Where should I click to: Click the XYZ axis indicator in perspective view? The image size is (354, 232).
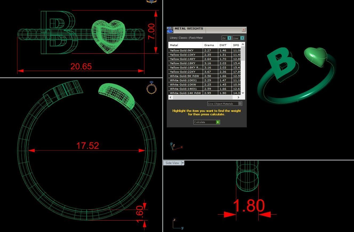(176, 146)
